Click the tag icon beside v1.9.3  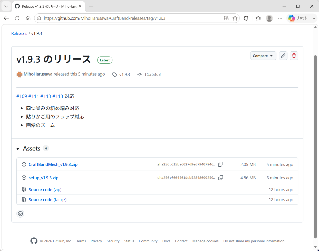pos(115,75)
